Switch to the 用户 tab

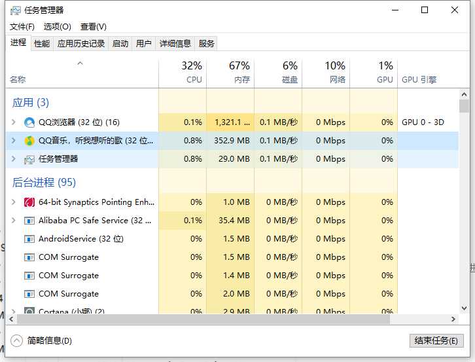tap(143, 44)
